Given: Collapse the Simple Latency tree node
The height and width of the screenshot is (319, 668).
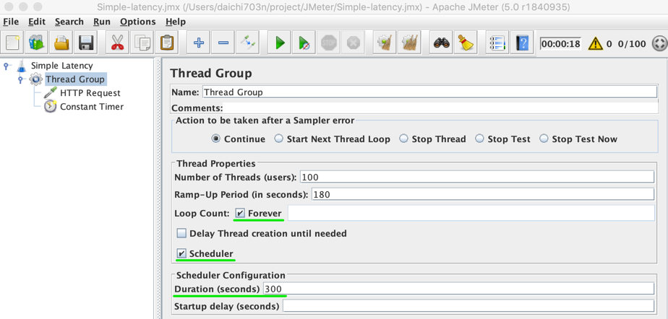Looking at the screenshot, I should click(6, 66).
